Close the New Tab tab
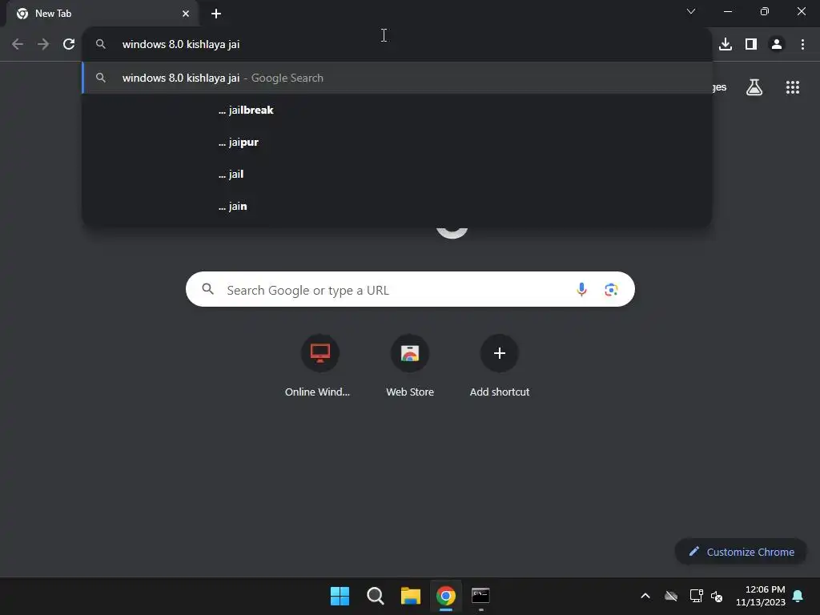Screen dimensions: 820x615 point(186,14)
